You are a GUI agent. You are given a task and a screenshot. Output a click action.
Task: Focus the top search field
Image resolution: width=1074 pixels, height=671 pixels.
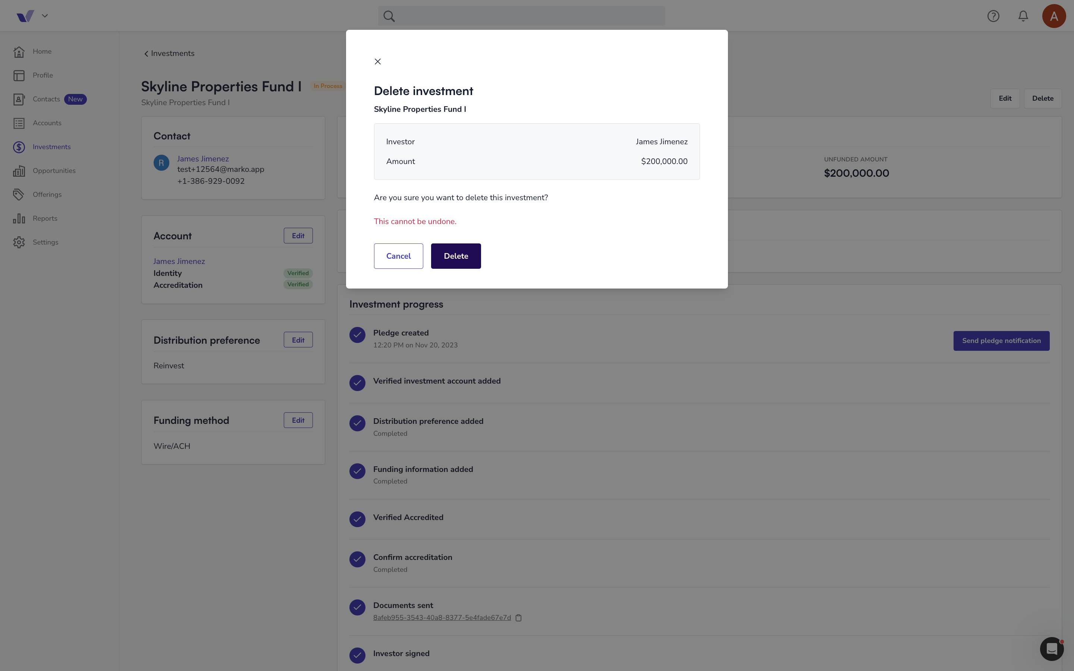[x=521, y=16]
